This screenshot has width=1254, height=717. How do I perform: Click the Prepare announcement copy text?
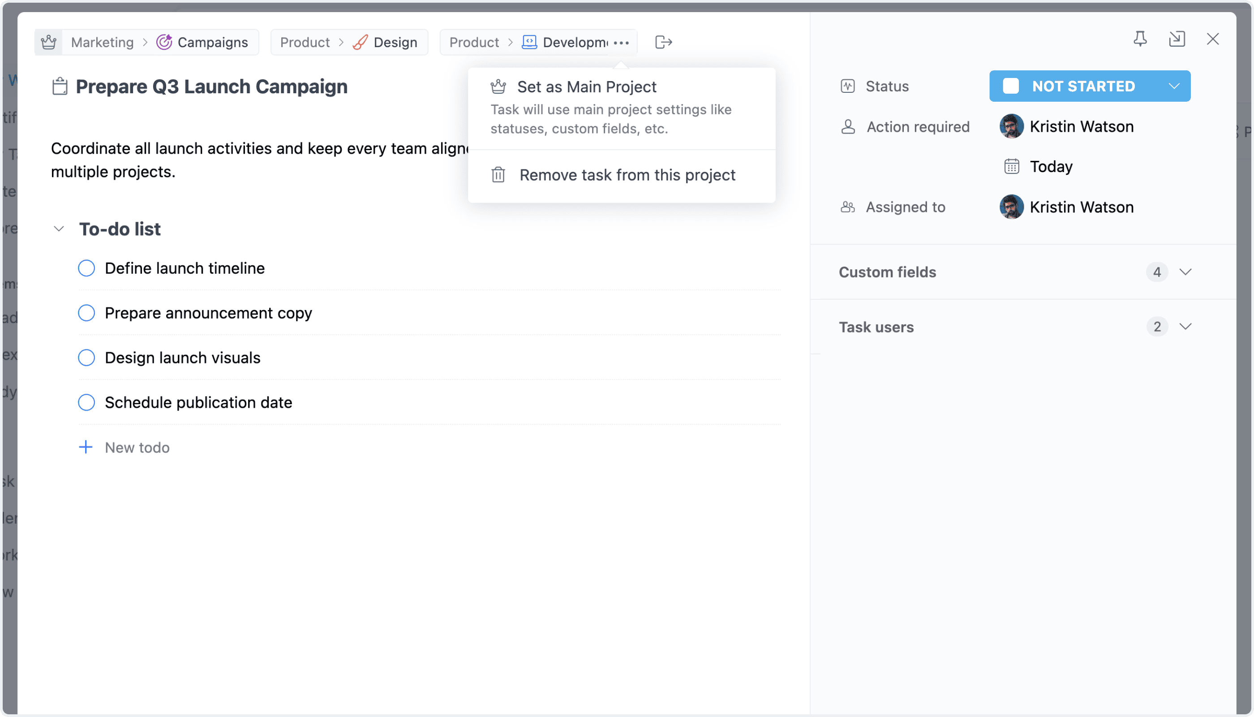208,313
